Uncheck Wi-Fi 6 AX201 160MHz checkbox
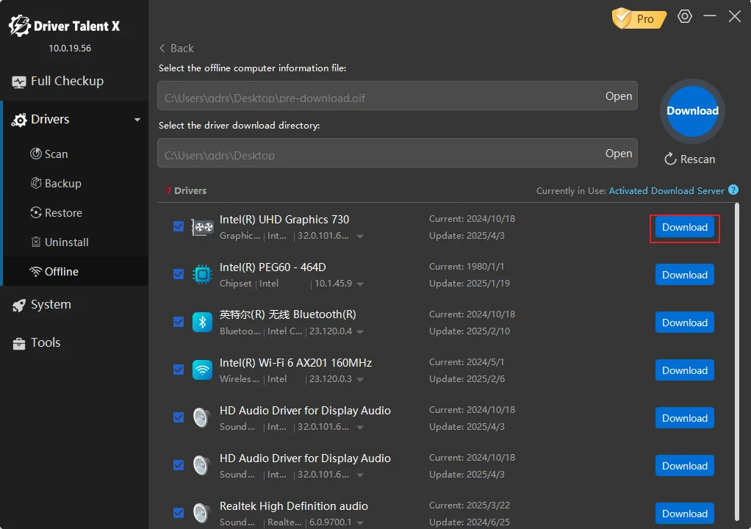Screen dimensions: 751x529 click(178, 370)
